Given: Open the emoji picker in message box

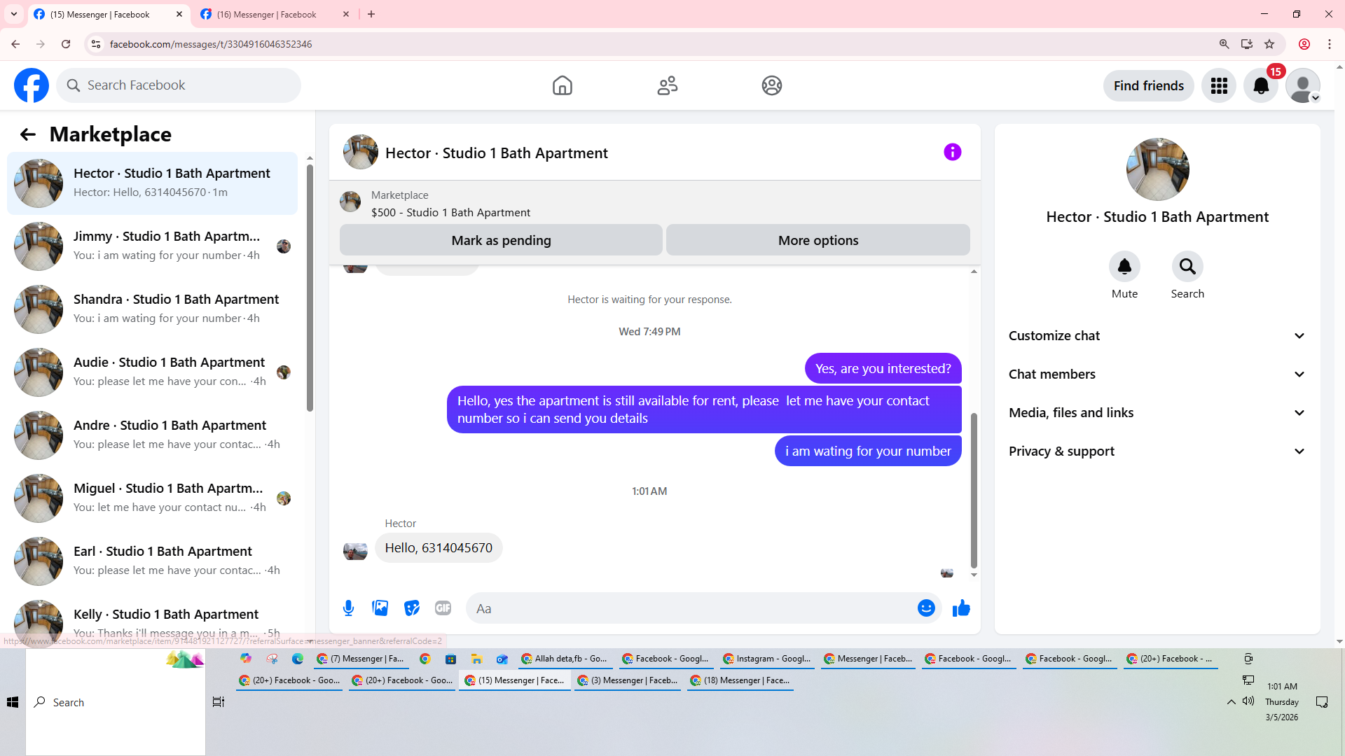Looking at the screenshot, I should 926,608.
